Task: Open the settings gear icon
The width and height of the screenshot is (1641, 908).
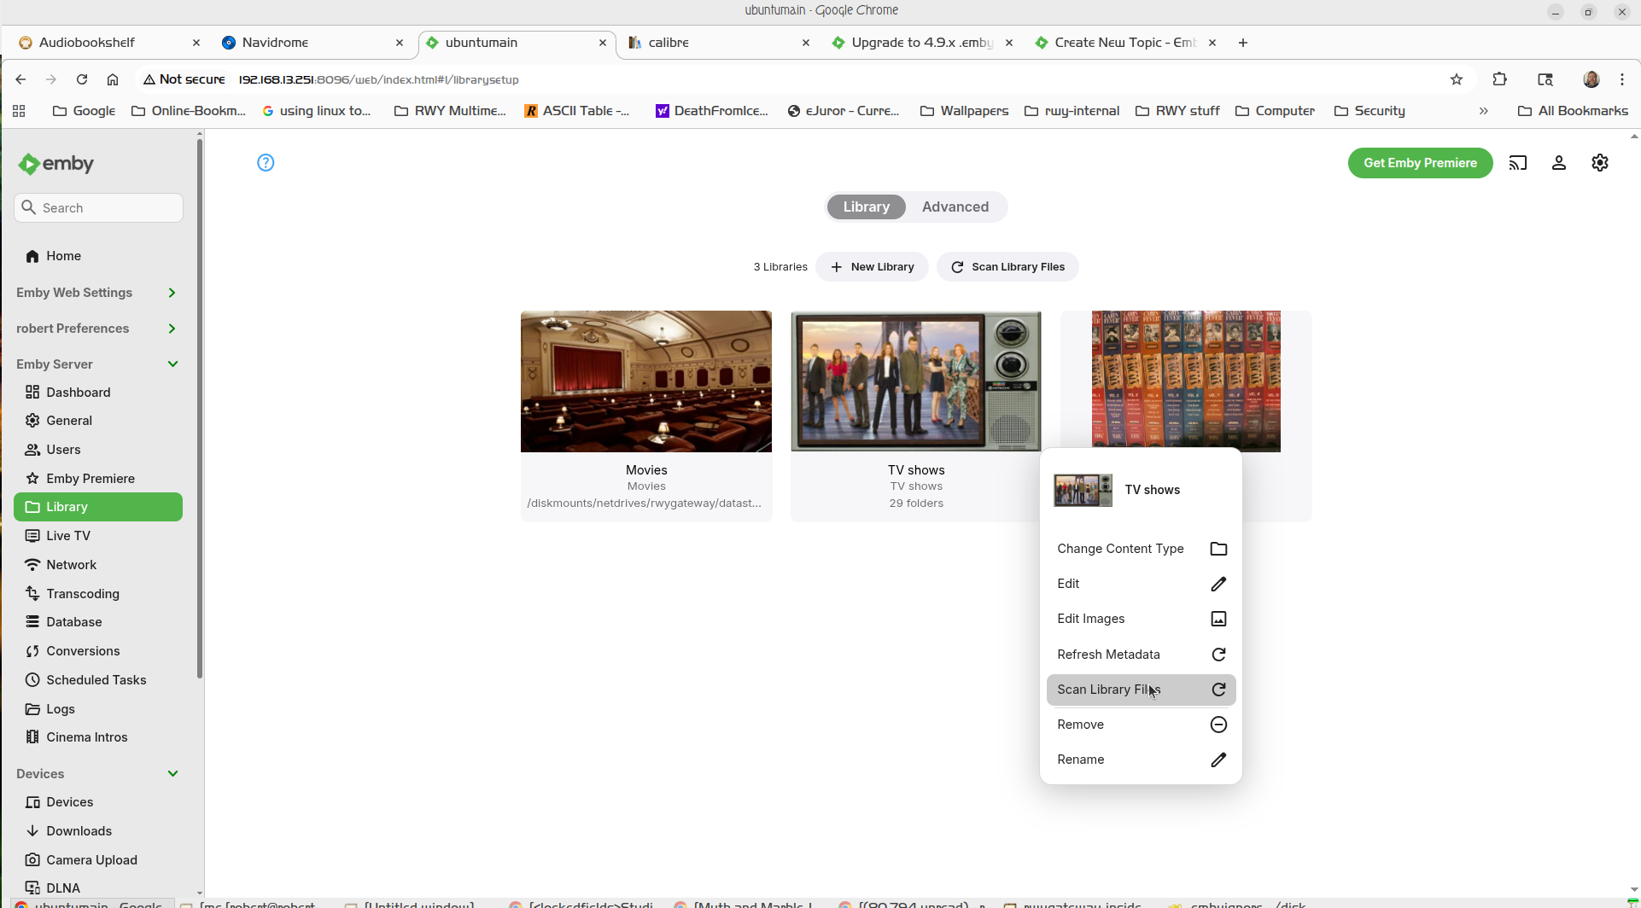Action: (1599, 163)
